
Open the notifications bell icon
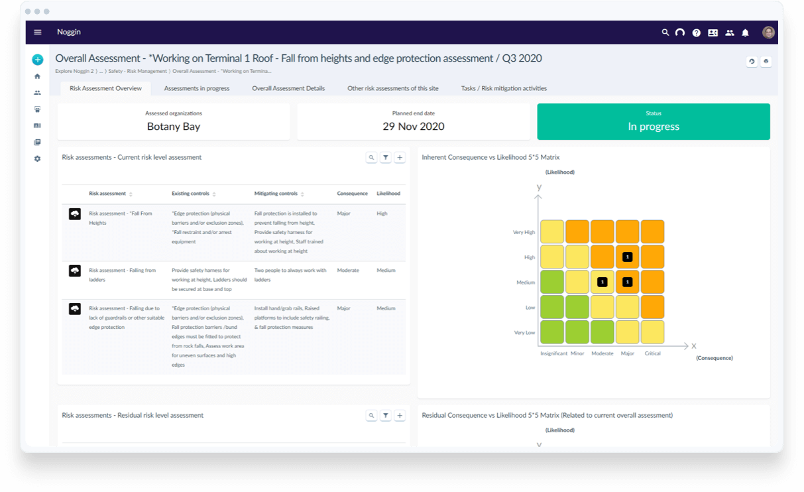746,32
